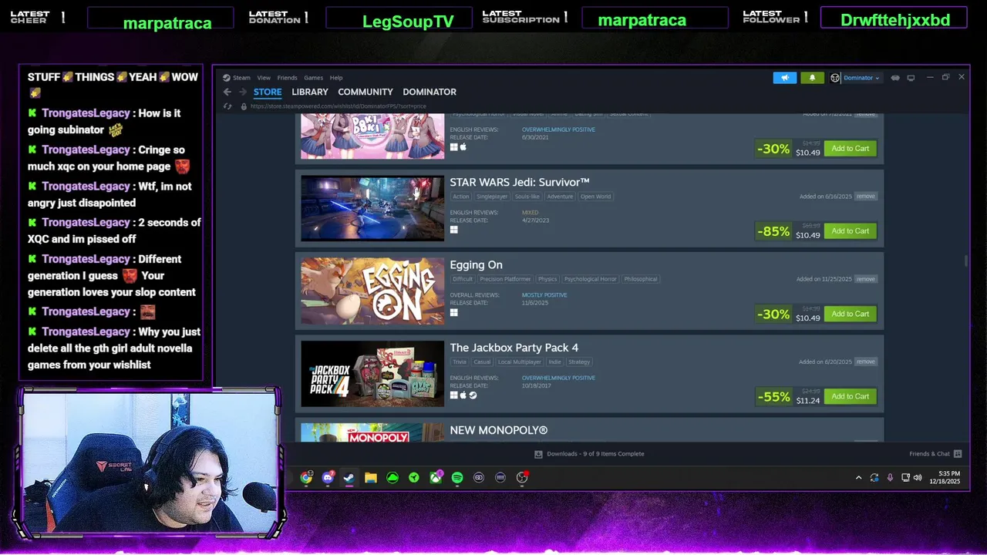
Task: Click the MOSTLY POSITIVE review rating
Action: pyautogui.click(x=544, y=295)
